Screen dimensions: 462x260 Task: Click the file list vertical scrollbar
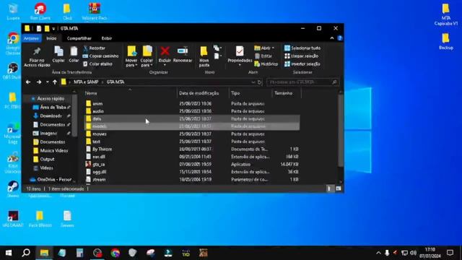pyautogui.click(x=341, y=131)
